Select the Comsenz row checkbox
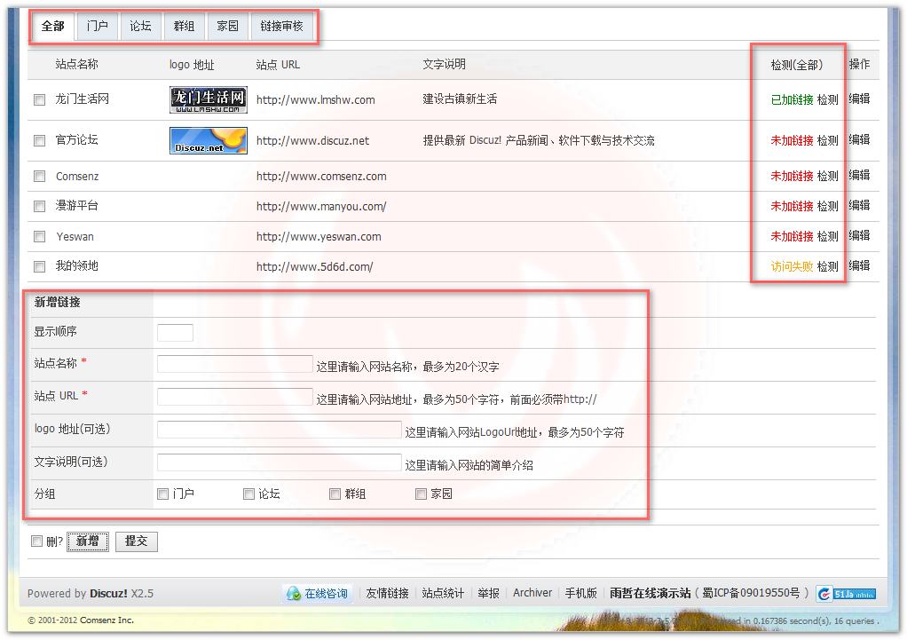The image size is (907, 640). point(39,176)
